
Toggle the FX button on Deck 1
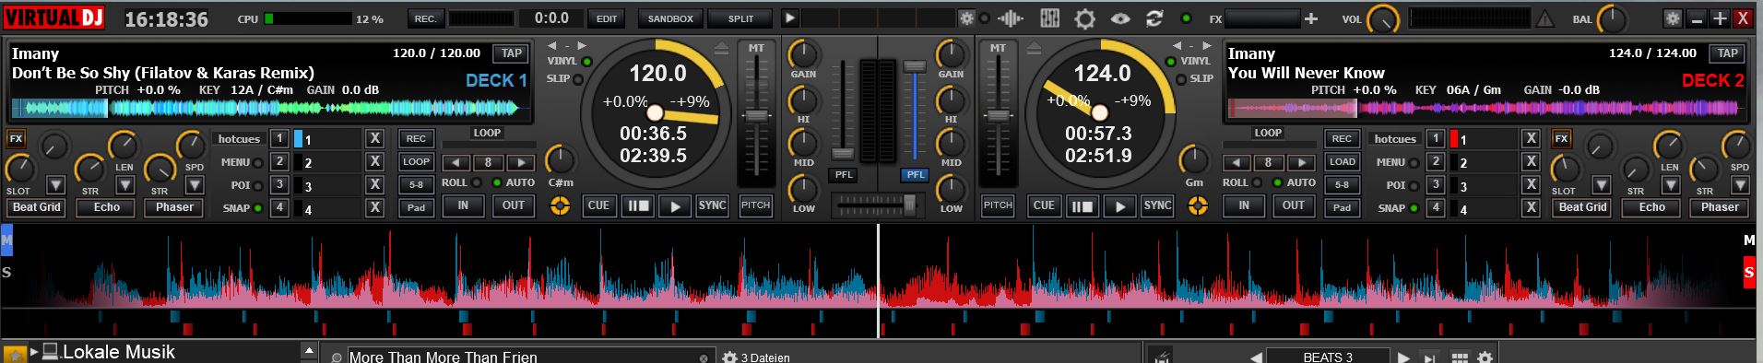coord(16,139)
